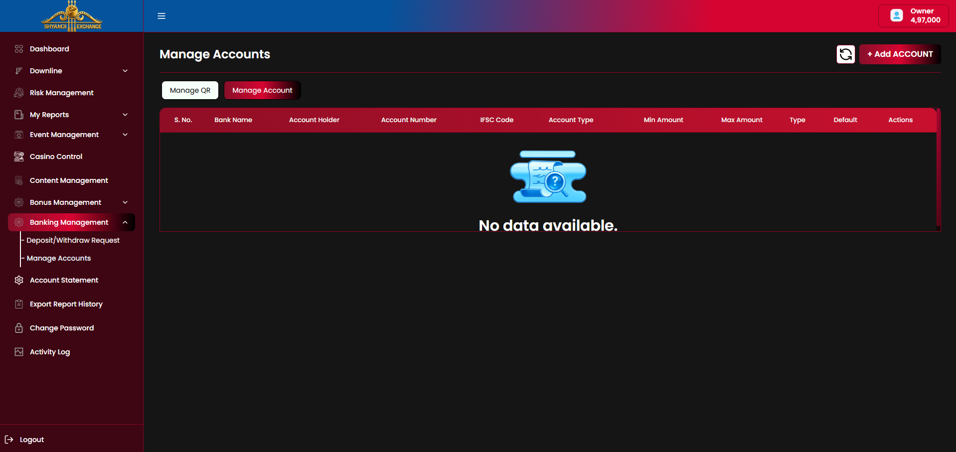Image resolution: width=956 pixels, height=452 pixels.
Task: Click the Logout arrow icon
Action: 9,440
